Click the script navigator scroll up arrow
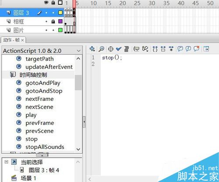 click(78, 162)
